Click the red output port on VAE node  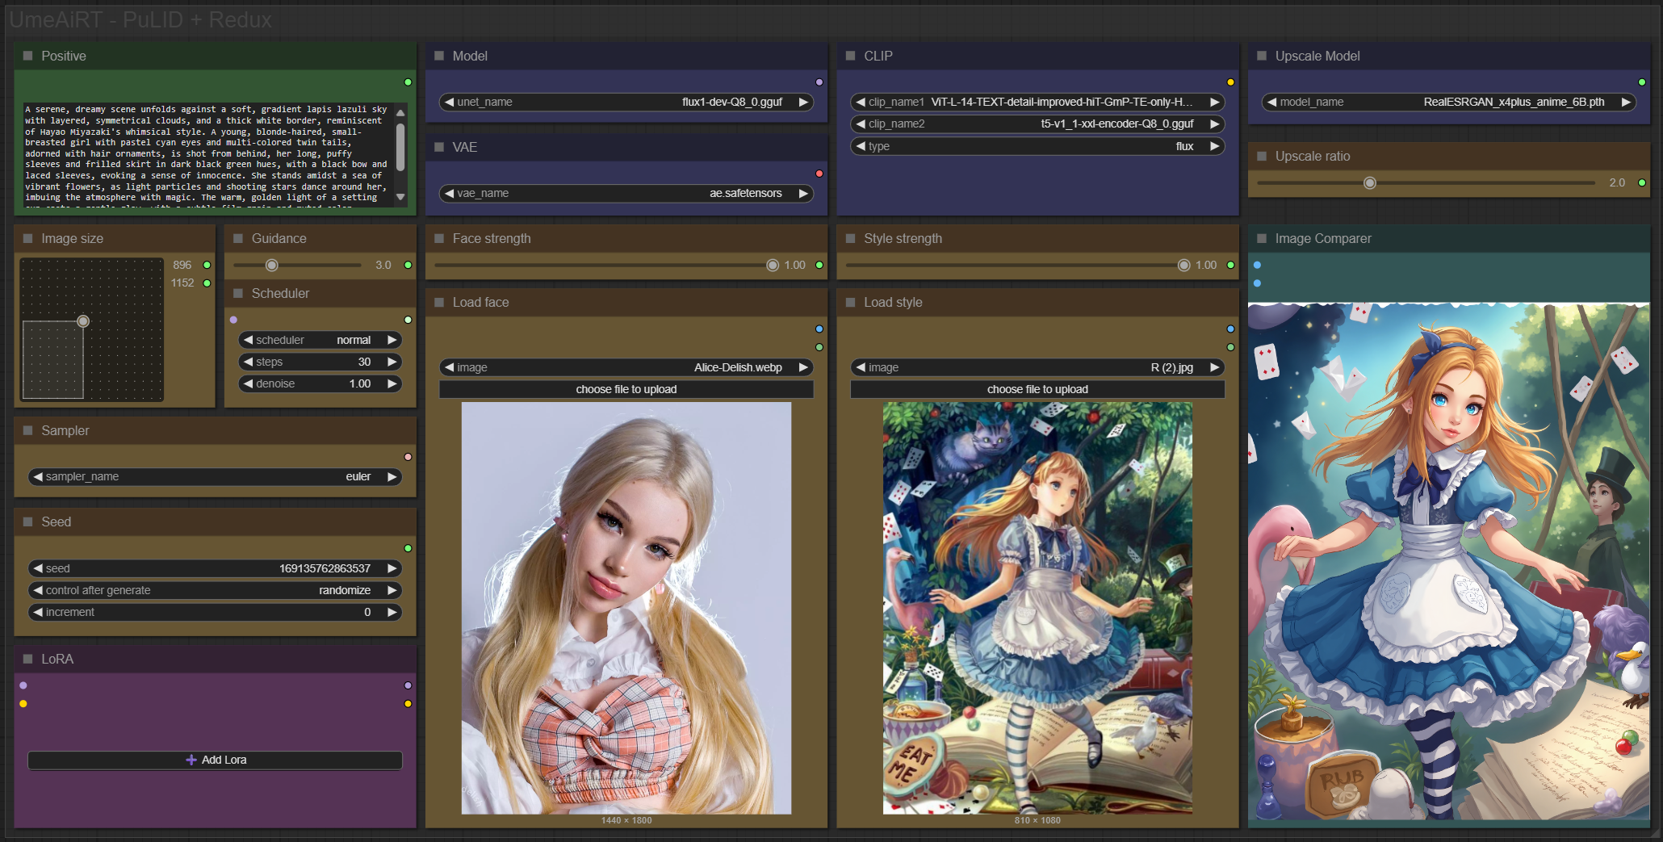click(x=819, y=174)
